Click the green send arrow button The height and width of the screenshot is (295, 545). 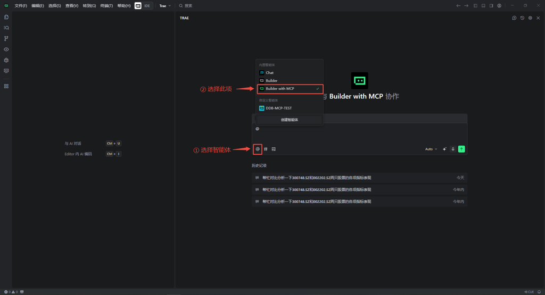tap(461, 149)
